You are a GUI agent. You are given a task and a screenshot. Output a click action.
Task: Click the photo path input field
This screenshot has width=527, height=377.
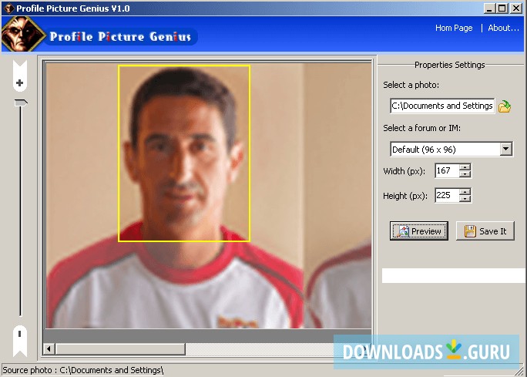[x=442, y=106]
